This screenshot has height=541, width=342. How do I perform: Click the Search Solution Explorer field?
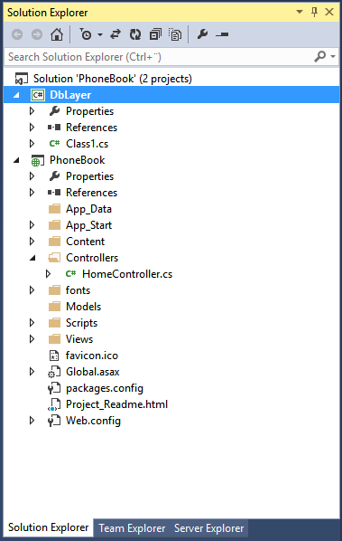pyautogui.click(x=158, y=57)
